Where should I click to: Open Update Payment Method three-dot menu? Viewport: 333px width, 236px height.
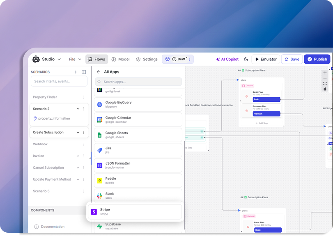[x=83, y=179]
